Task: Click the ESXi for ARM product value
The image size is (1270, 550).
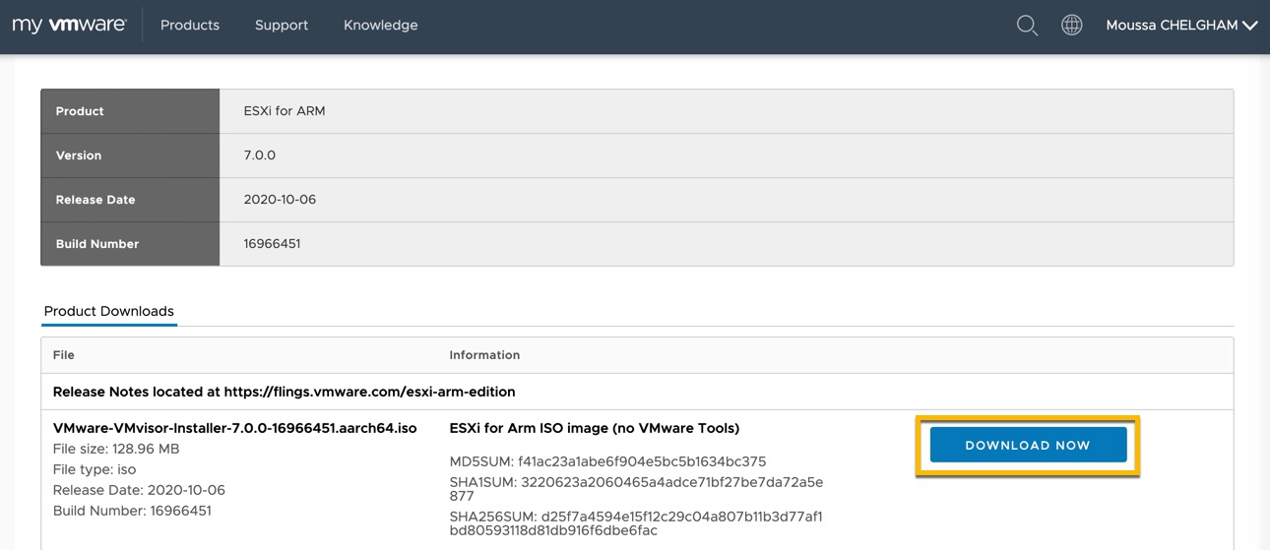Action: point(285,111)
